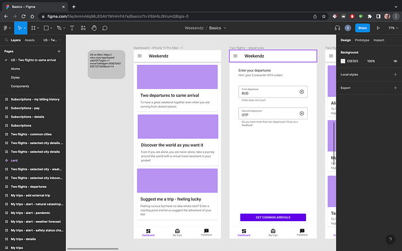This screenshot has width=402, height=251.
Task: Click the E5E5E5 background color swatch
Action: point(343,61)
